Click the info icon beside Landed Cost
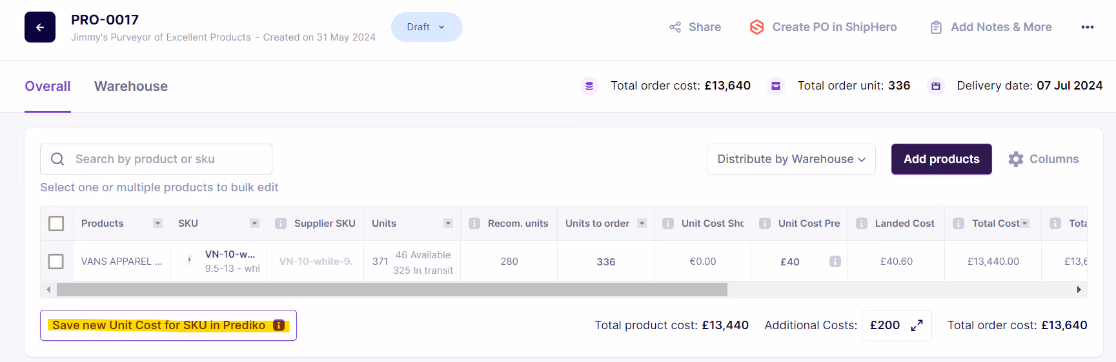Screen dimensions: 1116x362 (862, 224)
